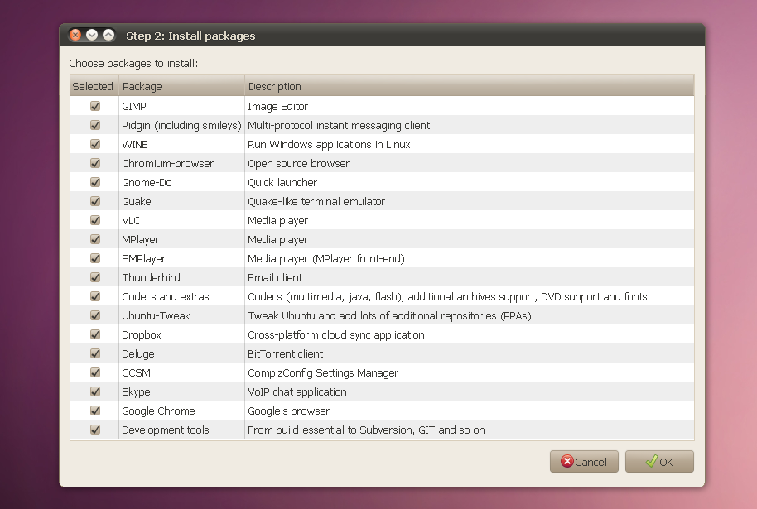Toggle the Guake checkbox
757x509 pixels.
tap(95, 201)
